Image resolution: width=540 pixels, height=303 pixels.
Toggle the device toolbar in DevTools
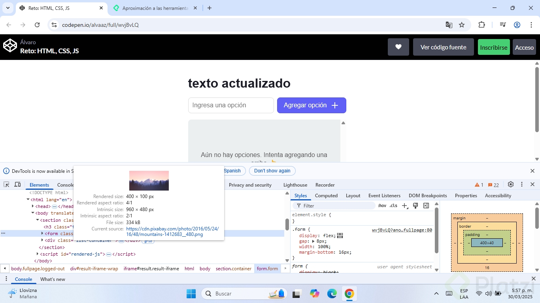pos(17,185)
